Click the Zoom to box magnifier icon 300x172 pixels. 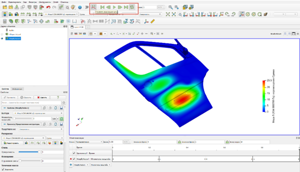click(x=180, y=14)
